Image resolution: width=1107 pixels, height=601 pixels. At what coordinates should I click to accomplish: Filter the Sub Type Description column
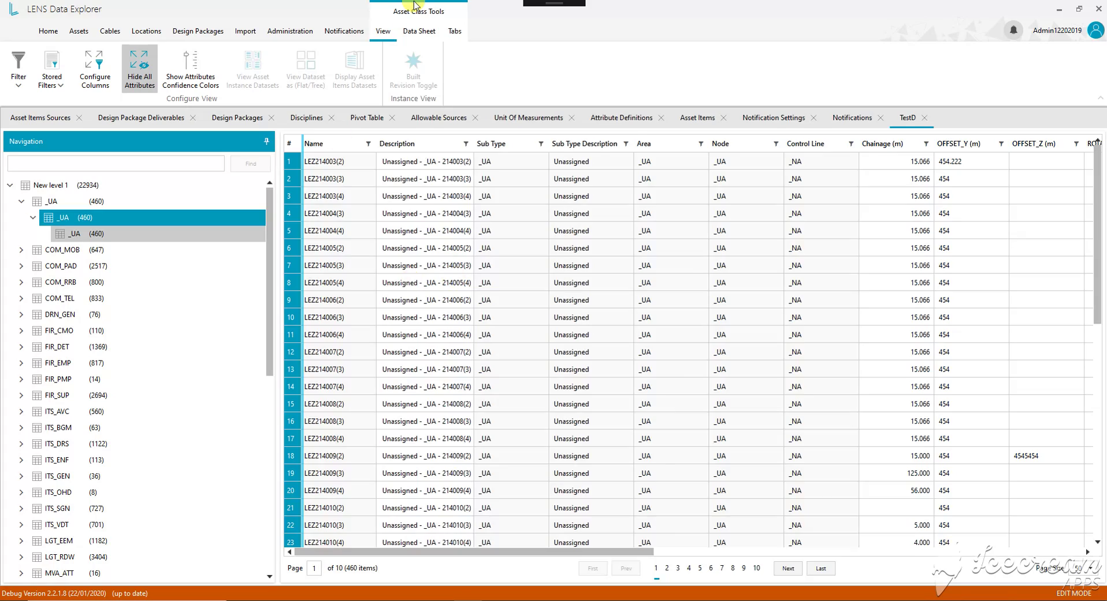(x=626, y=144)
